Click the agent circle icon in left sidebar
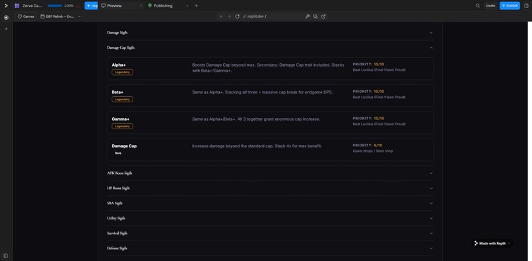The image size is (532, 261). (x=6, y=18)
